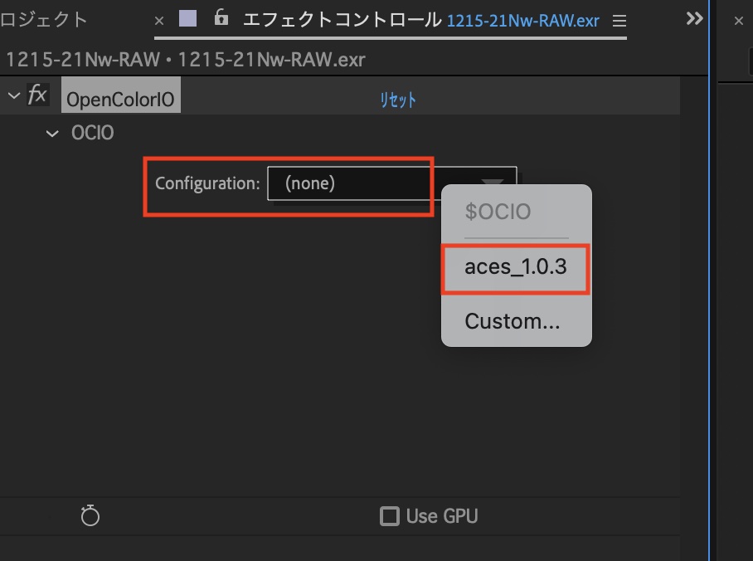Viewport: 753px width, 561px height.
Task: Toggle the lock icon on Effect Controls panel
Action: tap(221, 18)
